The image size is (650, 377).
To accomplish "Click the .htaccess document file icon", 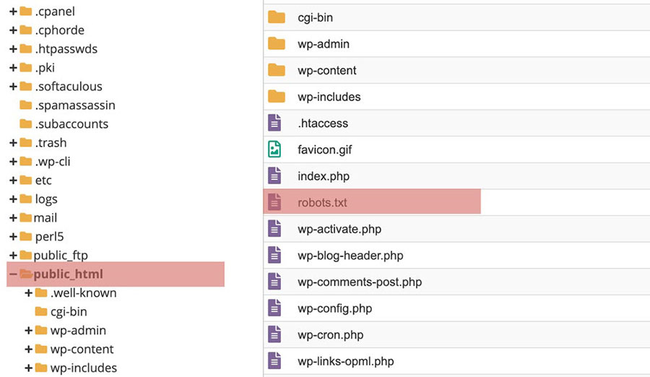I will [274, 123].
